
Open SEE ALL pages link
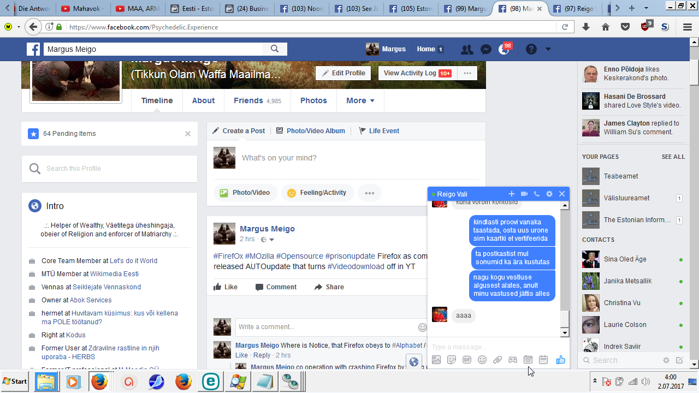pyautogui.click(x=673, y=157)
